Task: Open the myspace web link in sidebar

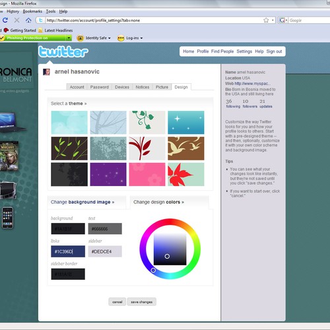Action: (x=253, y=84)
